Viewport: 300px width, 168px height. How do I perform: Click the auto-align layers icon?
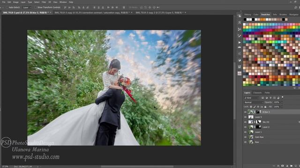[x=124, y=7]
